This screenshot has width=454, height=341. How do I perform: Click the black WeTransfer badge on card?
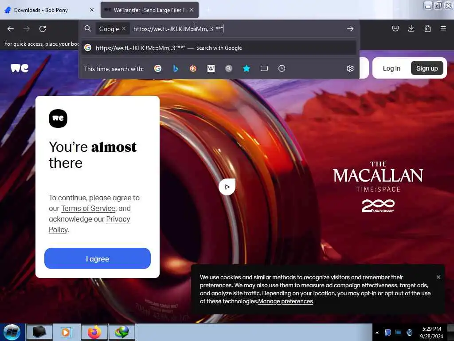coord(58,119)
